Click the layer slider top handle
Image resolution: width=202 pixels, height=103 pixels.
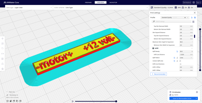pos(200,29)
